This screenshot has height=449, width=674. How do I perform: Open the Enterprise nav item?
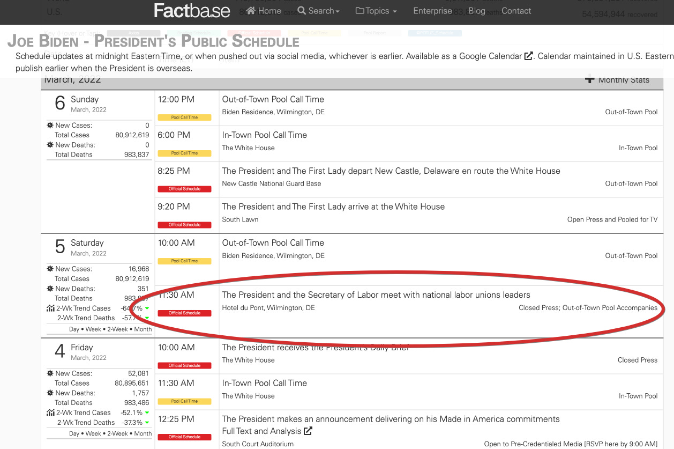point(432,11)
